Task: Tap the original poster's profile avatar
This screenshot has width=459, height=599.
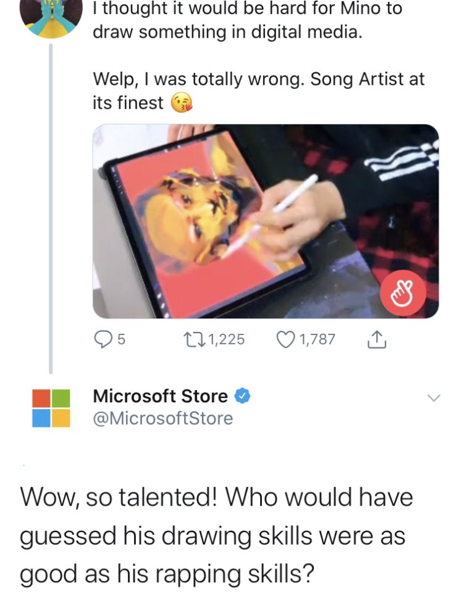Action: (x=51, y=15)
